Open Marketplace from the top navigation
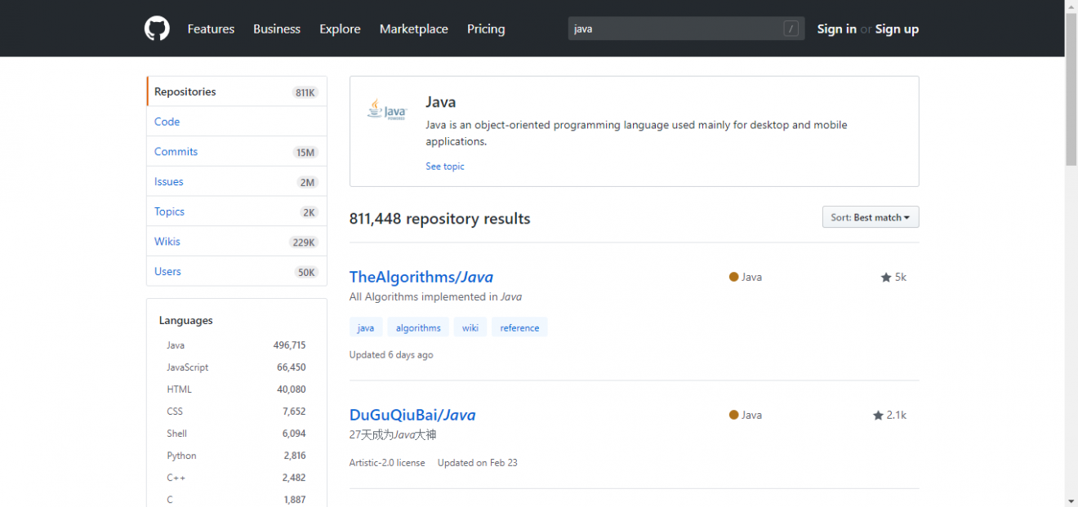 413,29
